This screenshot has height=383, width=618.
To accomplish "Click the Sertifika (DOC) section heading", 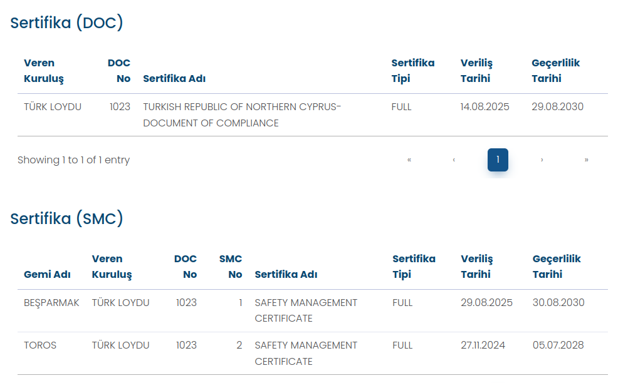I will 66,23.
